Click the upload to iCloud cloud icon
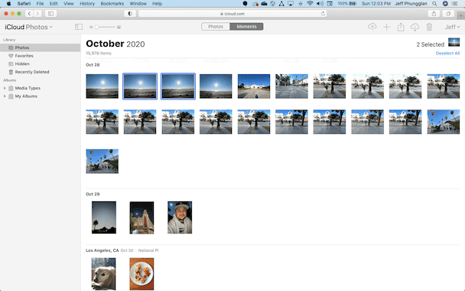This screenshot has height=291, width=465. click(x=372, y=27)
